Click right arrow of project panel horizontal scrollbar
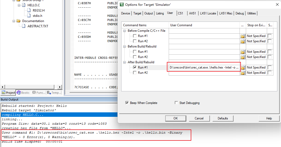281x147 pixels. (x=60, y=87)
